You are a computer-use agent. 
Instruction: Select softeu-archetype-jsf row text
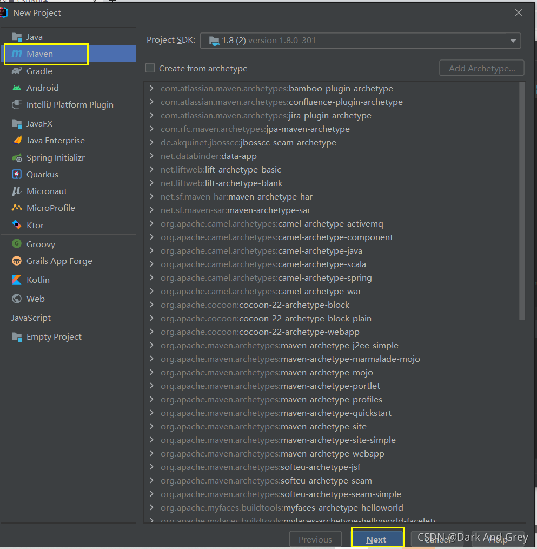[x=261, y=467]
